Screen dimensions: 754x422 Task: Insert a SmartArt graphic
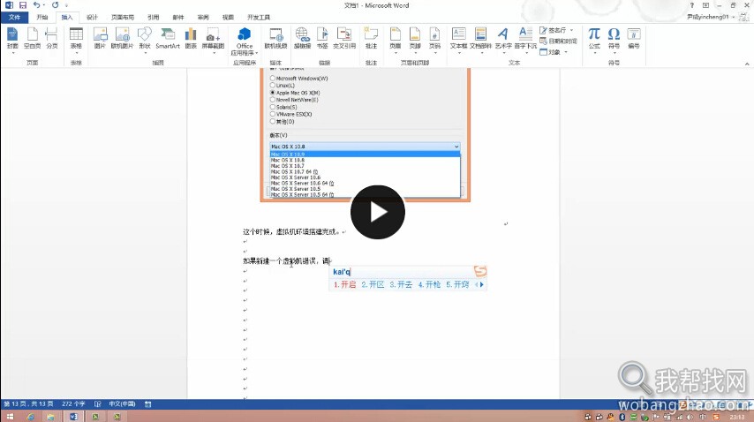pos(168,38)
